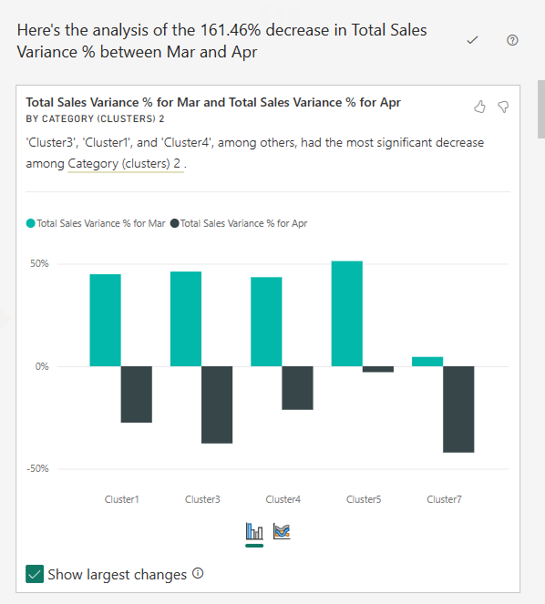This screenshot has height=604, width=545.
Task: Click the vertical scrollbar thumb
Action: [x=541, y=109]
